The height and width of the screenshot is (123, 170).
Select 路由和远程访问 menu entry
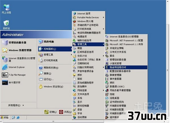coord(126,67)
